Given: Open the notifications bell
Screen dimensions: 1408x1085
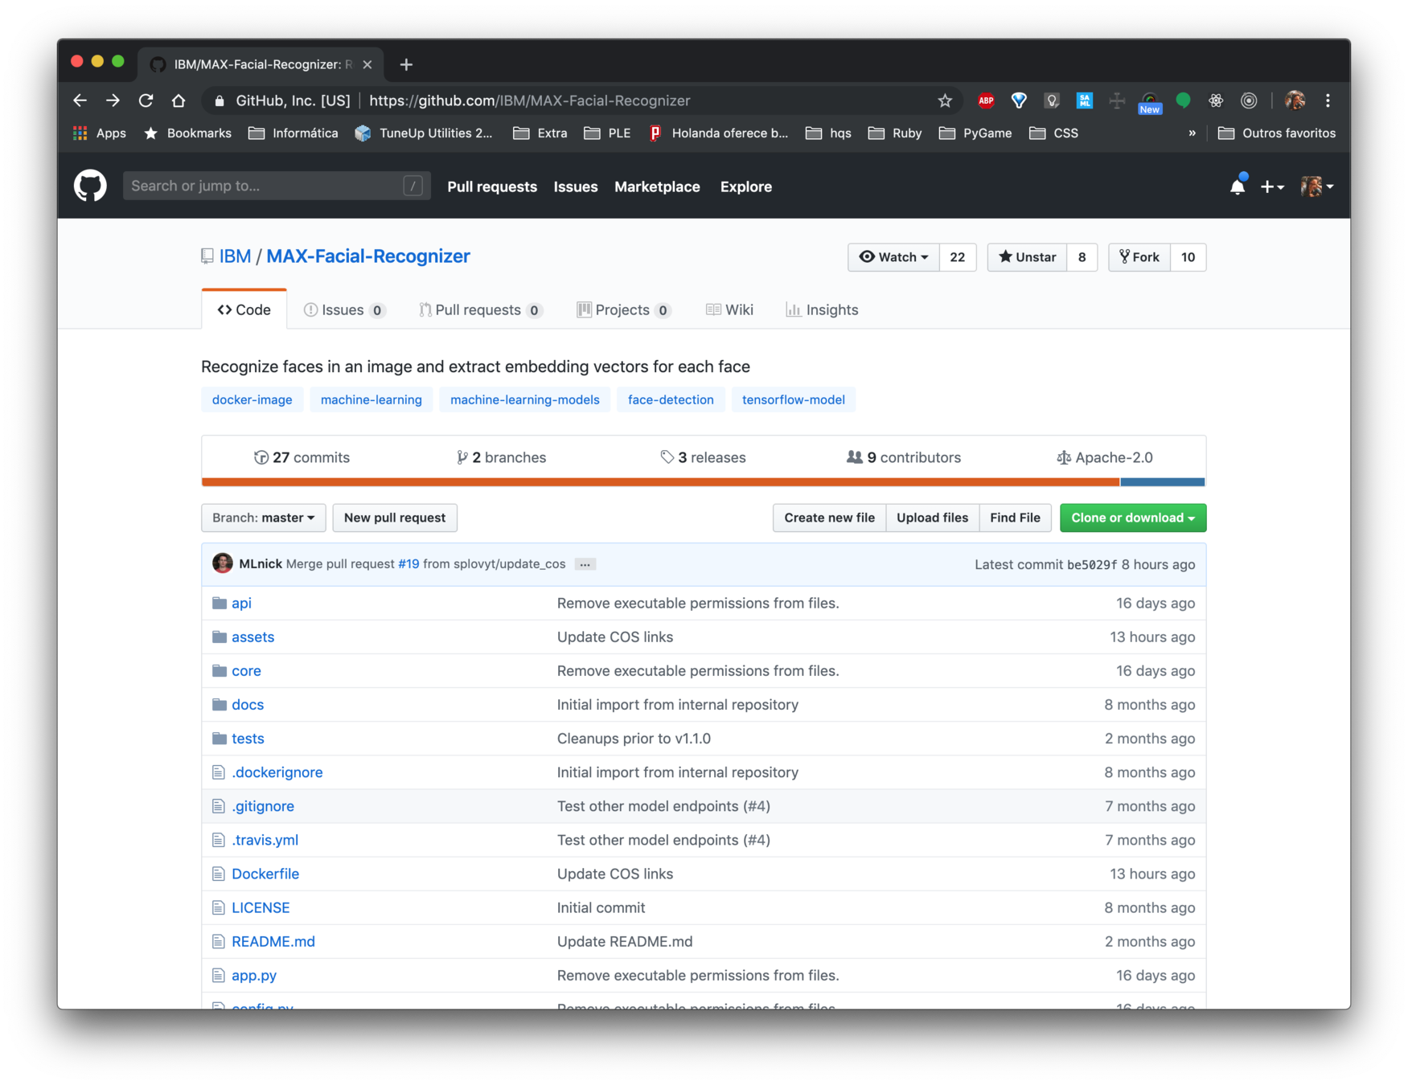Looking at the screenshot, I should point(1238,186).
